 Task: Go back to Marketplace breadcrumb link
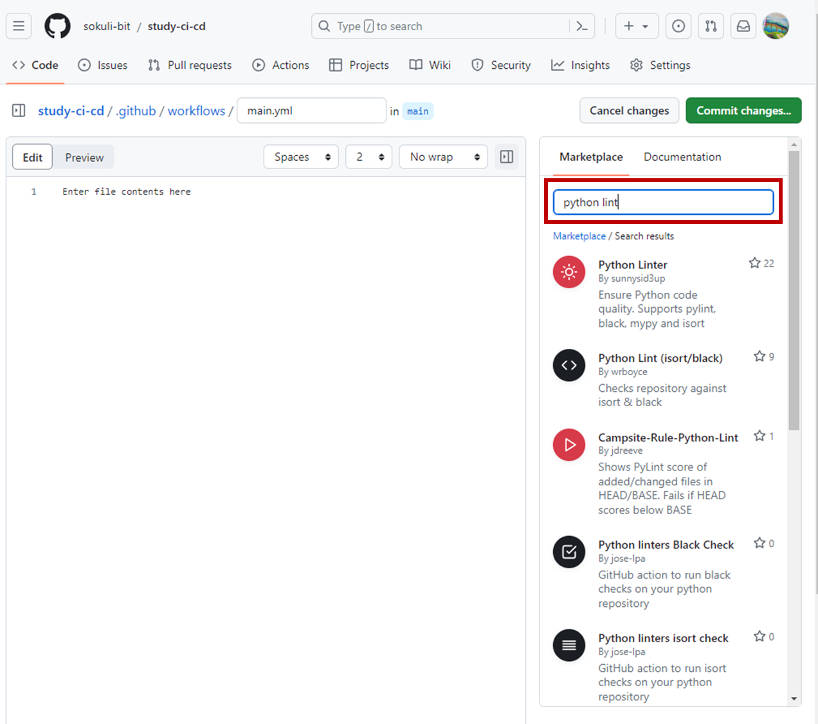579,236
